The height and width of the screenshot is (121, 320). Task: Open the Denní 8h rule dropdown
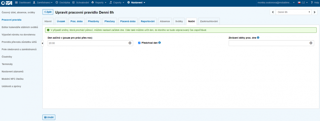[x=293, y=12]
